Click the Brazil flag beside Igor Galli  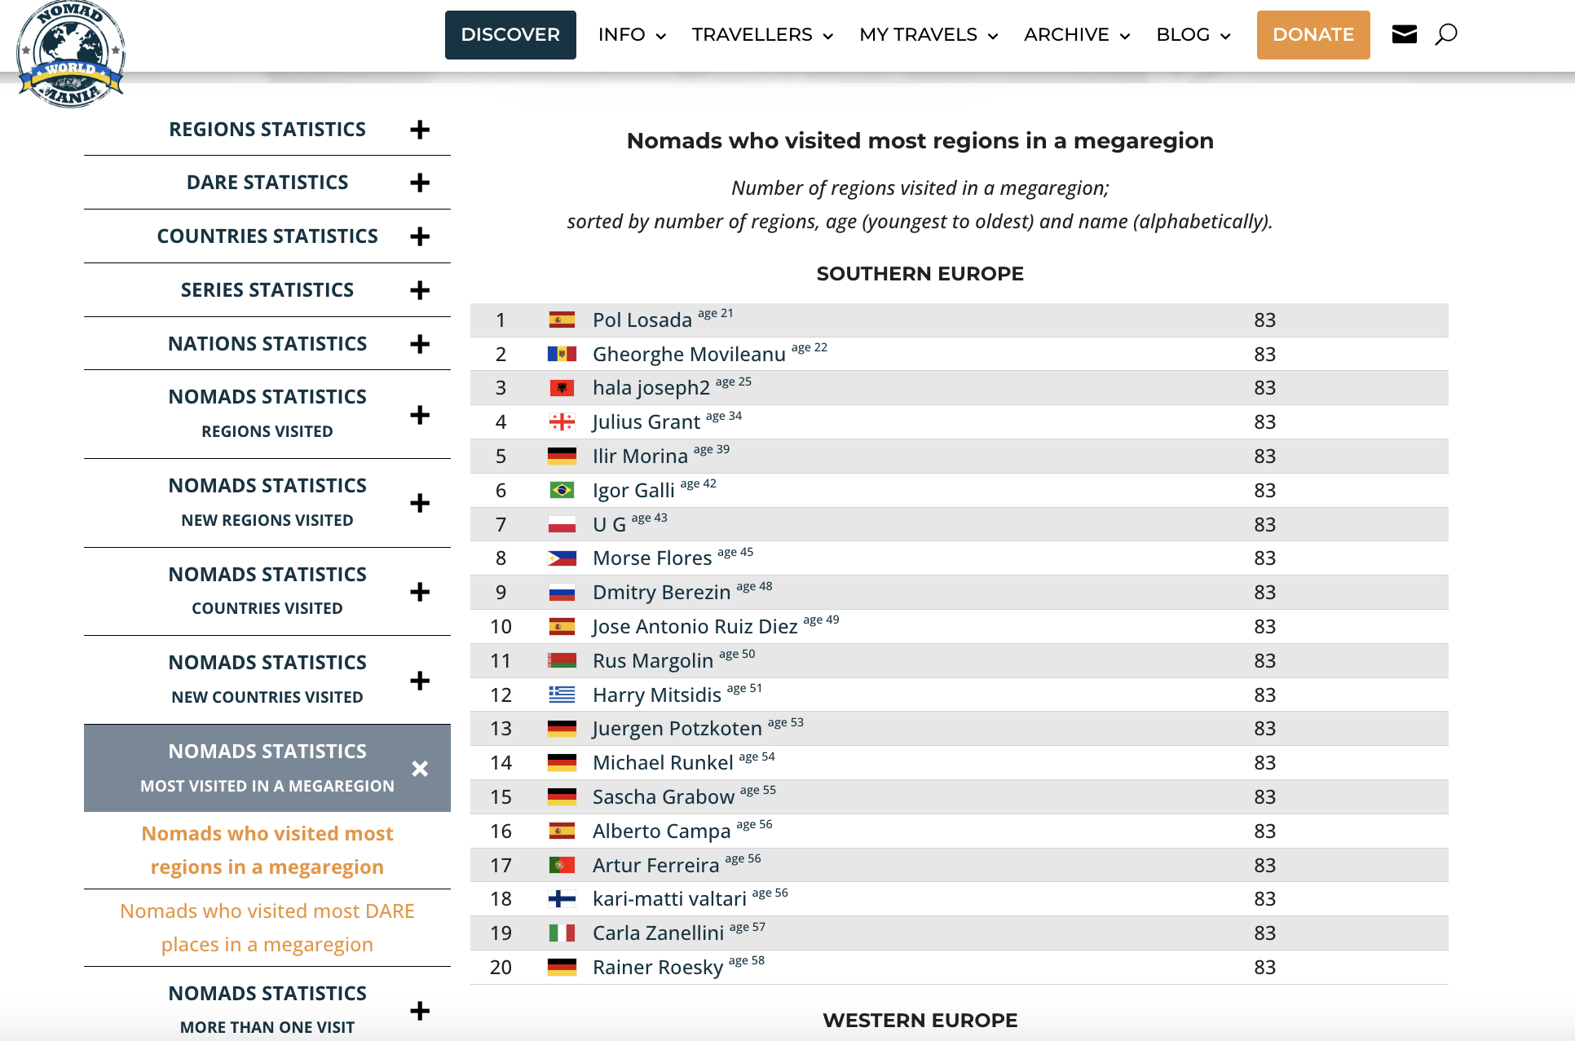pyautogui.click(x=562, y=491)
